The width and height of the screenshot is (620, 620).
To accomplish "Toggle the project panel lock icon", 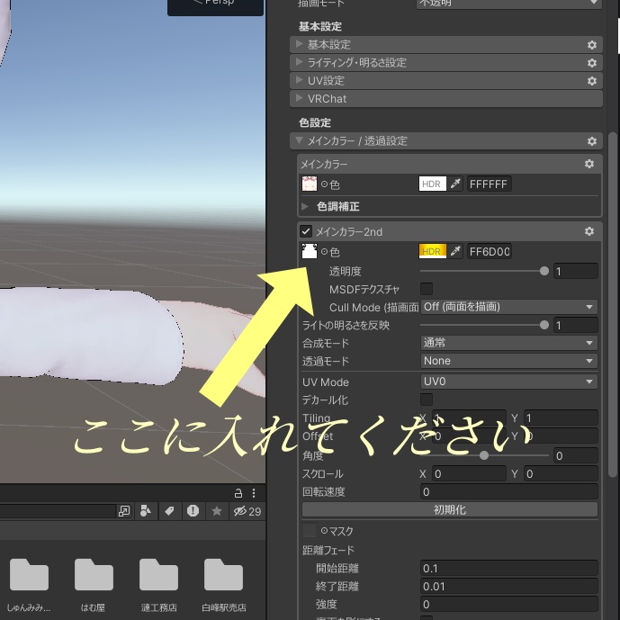I will [x=238, y=493].
